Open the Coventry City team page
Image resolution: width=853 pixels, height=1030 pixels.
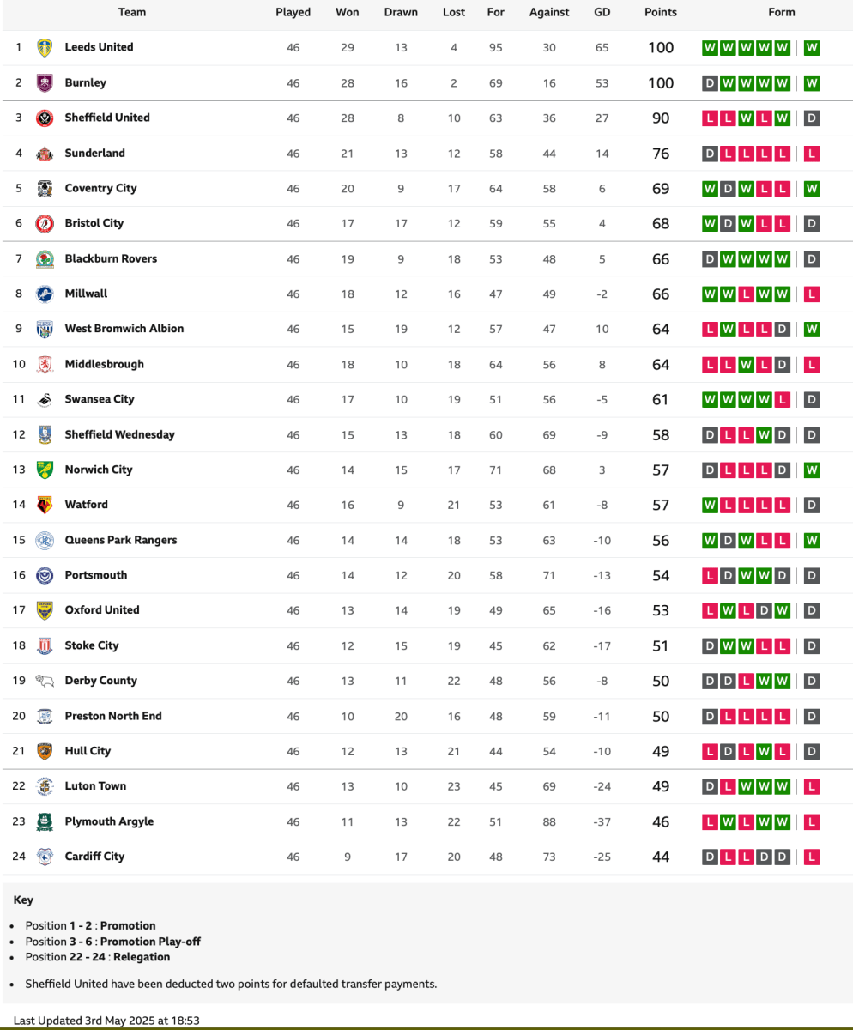point(100,188)
